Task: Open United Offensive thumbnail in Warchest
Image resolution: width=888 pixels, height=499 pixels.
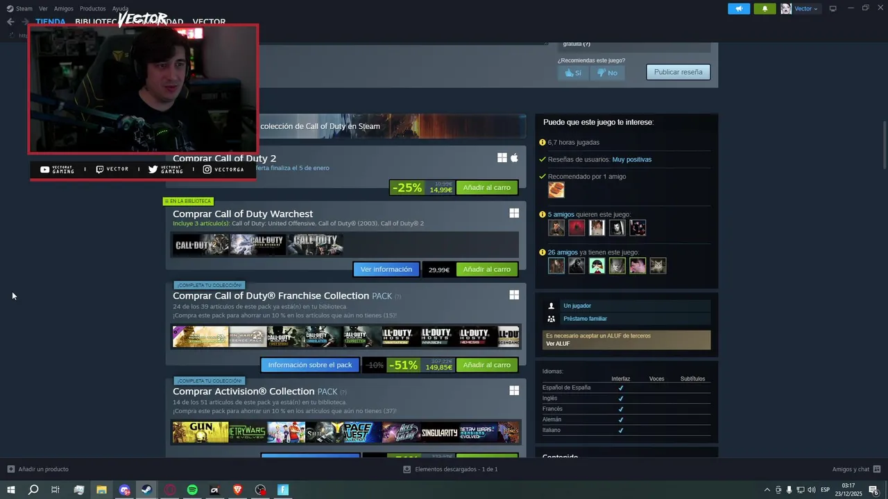Action: [x=257, y=245]
